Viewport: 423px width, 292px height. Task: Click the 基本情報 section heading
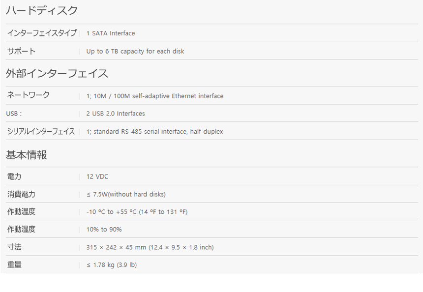(x=27, y=155)
